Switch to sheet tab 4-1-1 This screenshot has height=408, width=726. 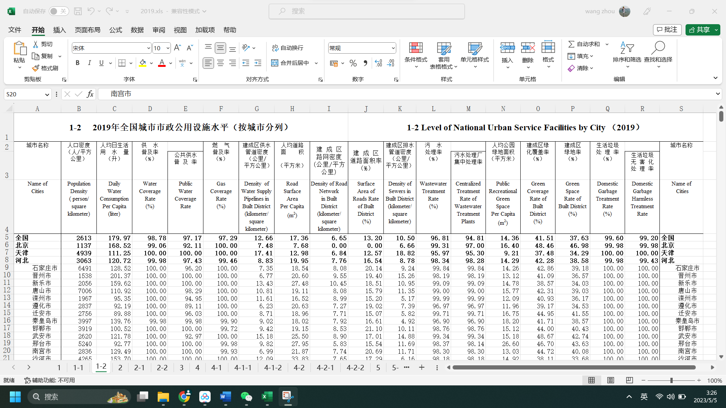point(243,368)
